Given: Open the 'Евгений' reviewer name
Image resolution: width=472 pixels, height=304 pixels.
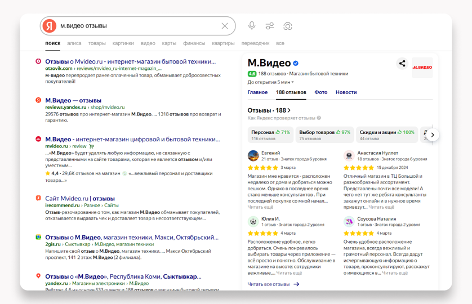Looking at the screenshot, I should point(270,153).
